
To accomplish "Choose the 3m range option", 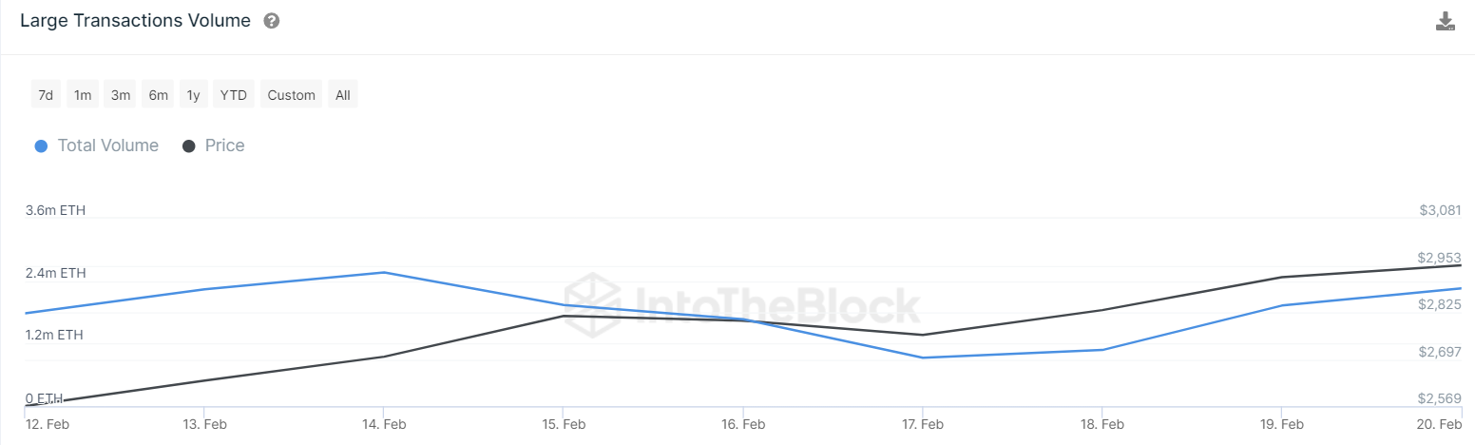I will click(121, 95).
